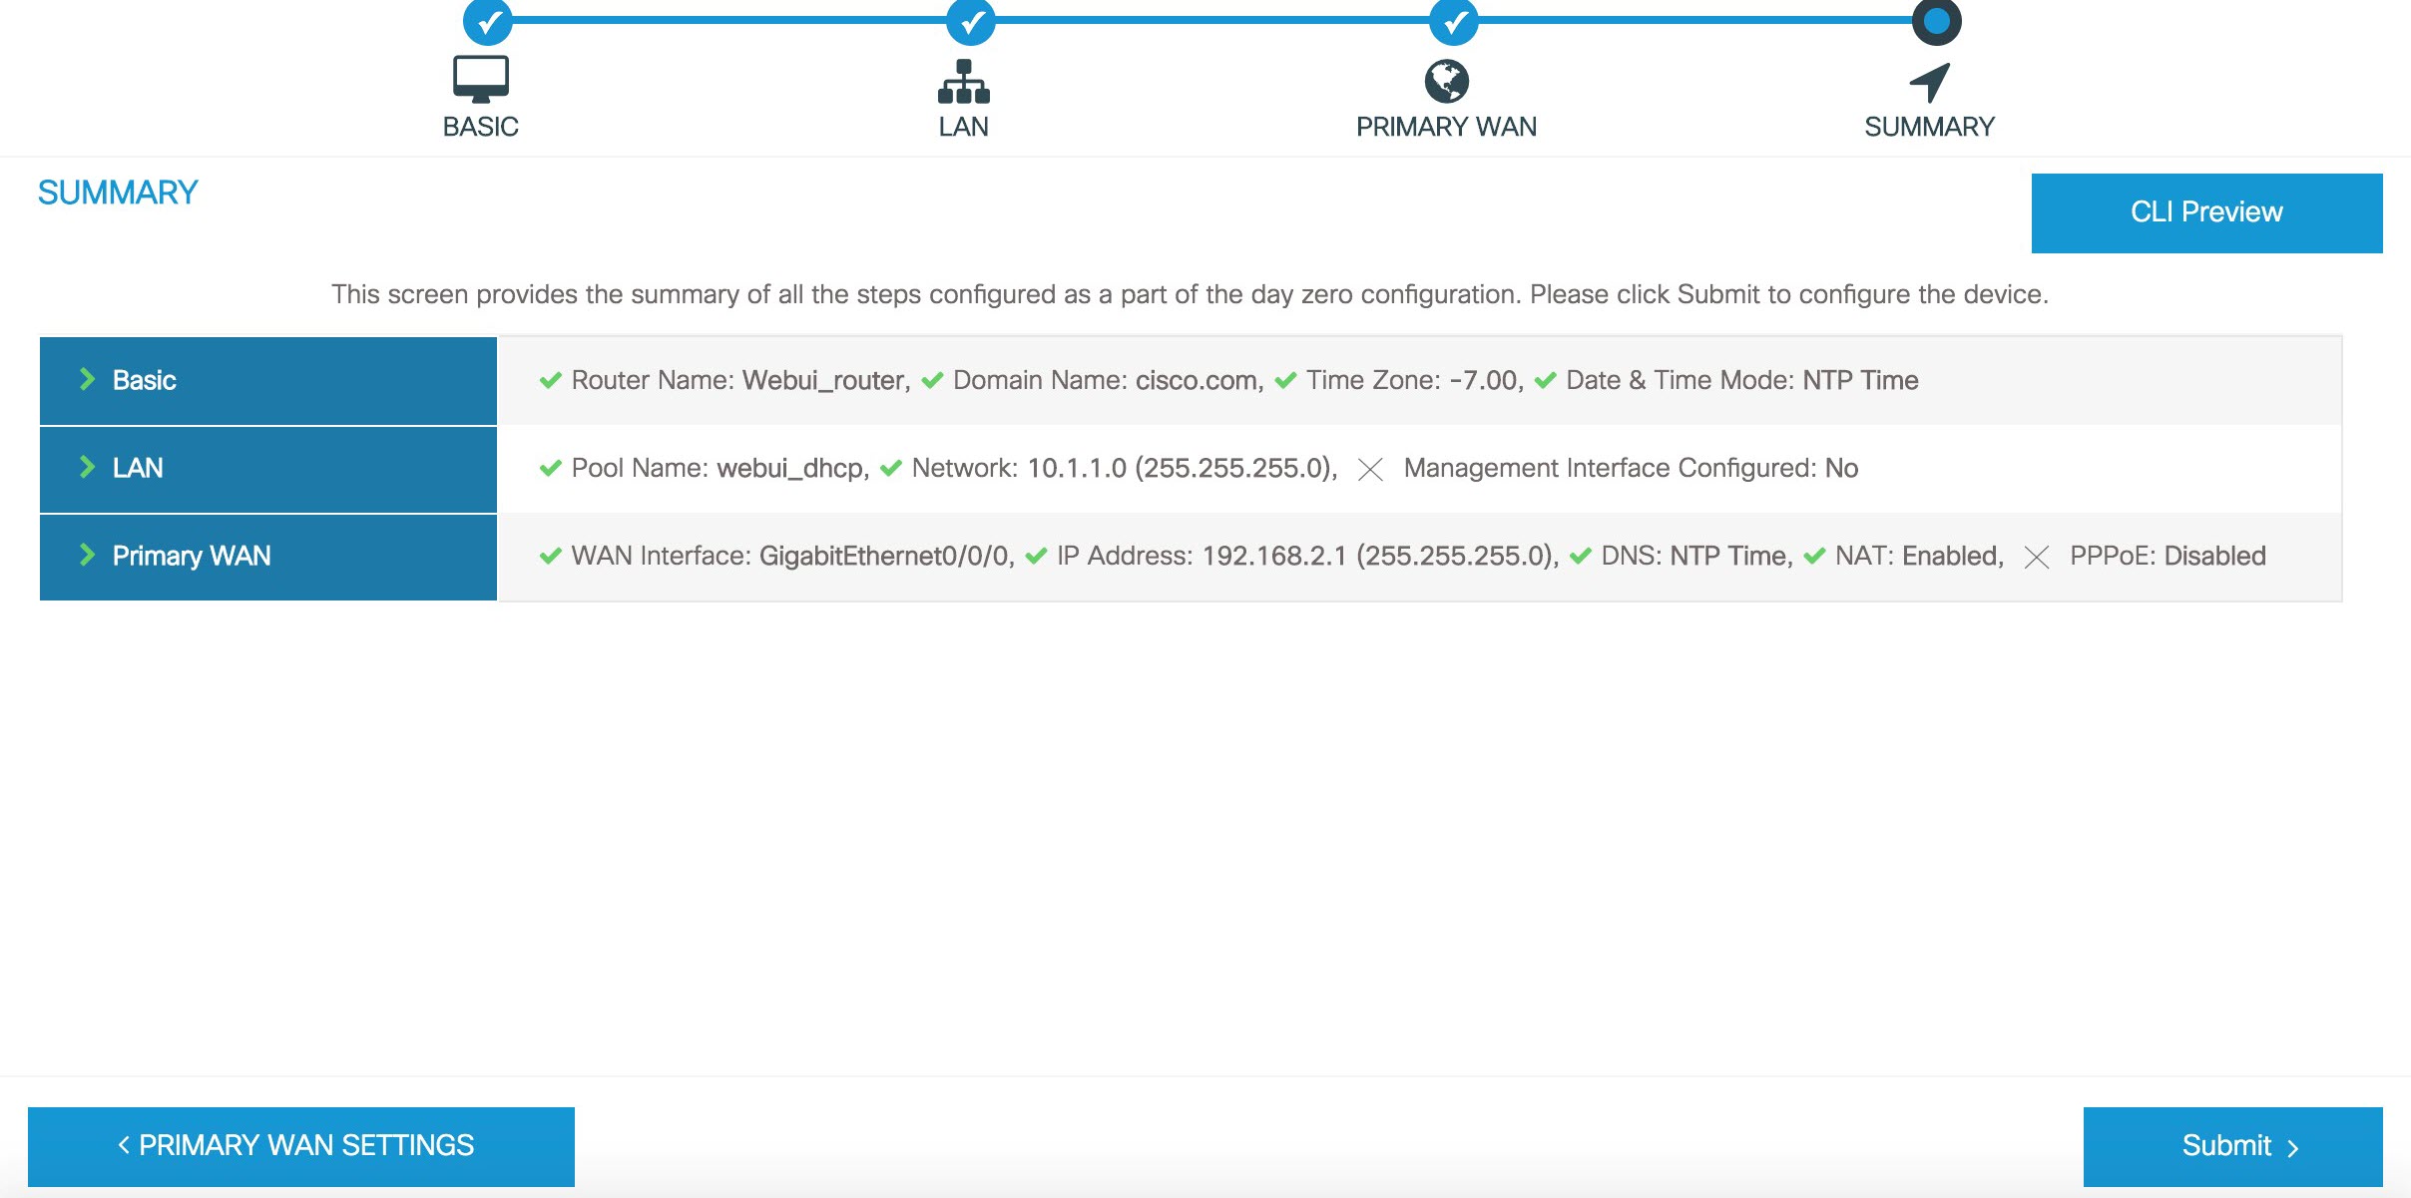The image size is (2411, 1198).
Task: Click the LAN step network icon
Action: click(964, 81)
